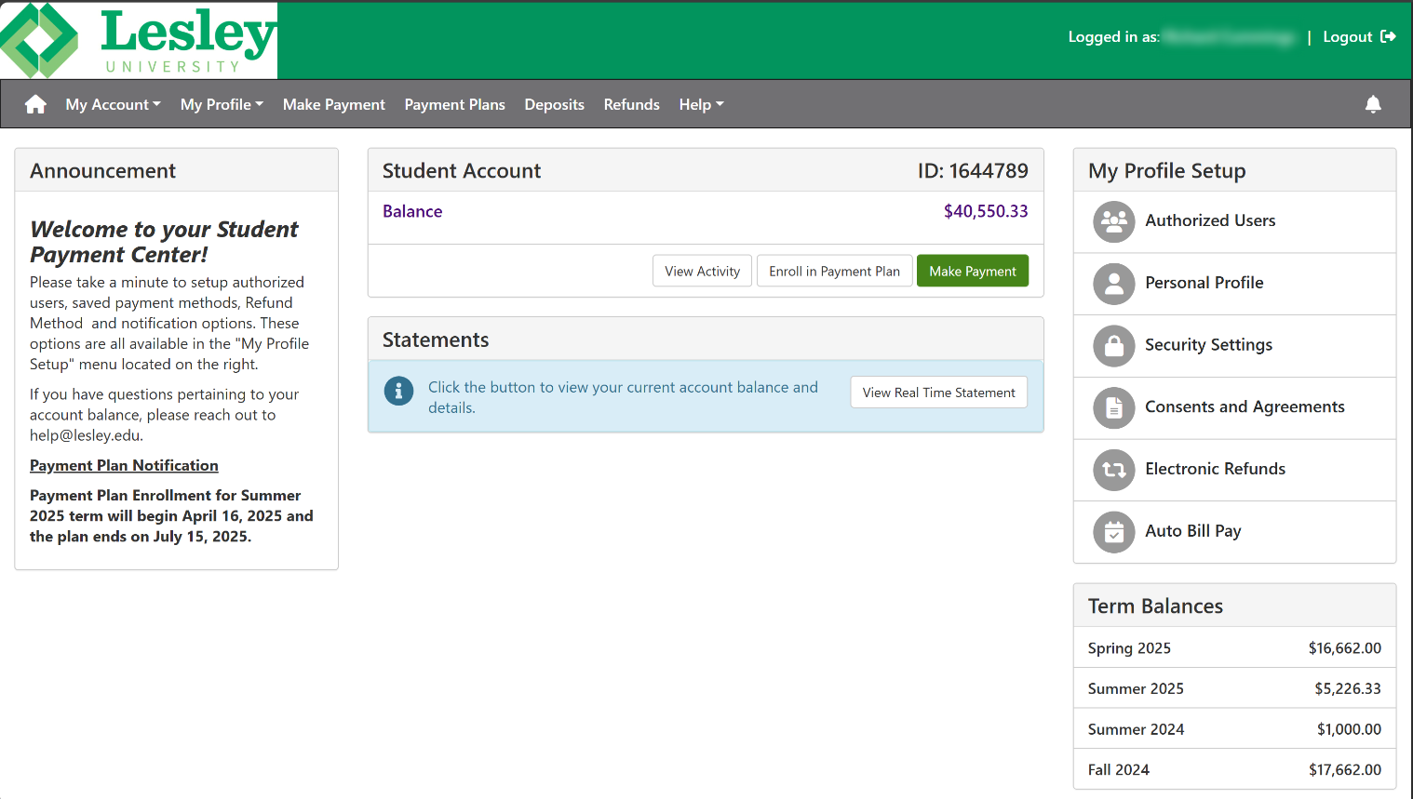Click the $5,226.33 Summer 2025 amount
This screenshot has height=799, width=1413.
[x=1348, y=688]
